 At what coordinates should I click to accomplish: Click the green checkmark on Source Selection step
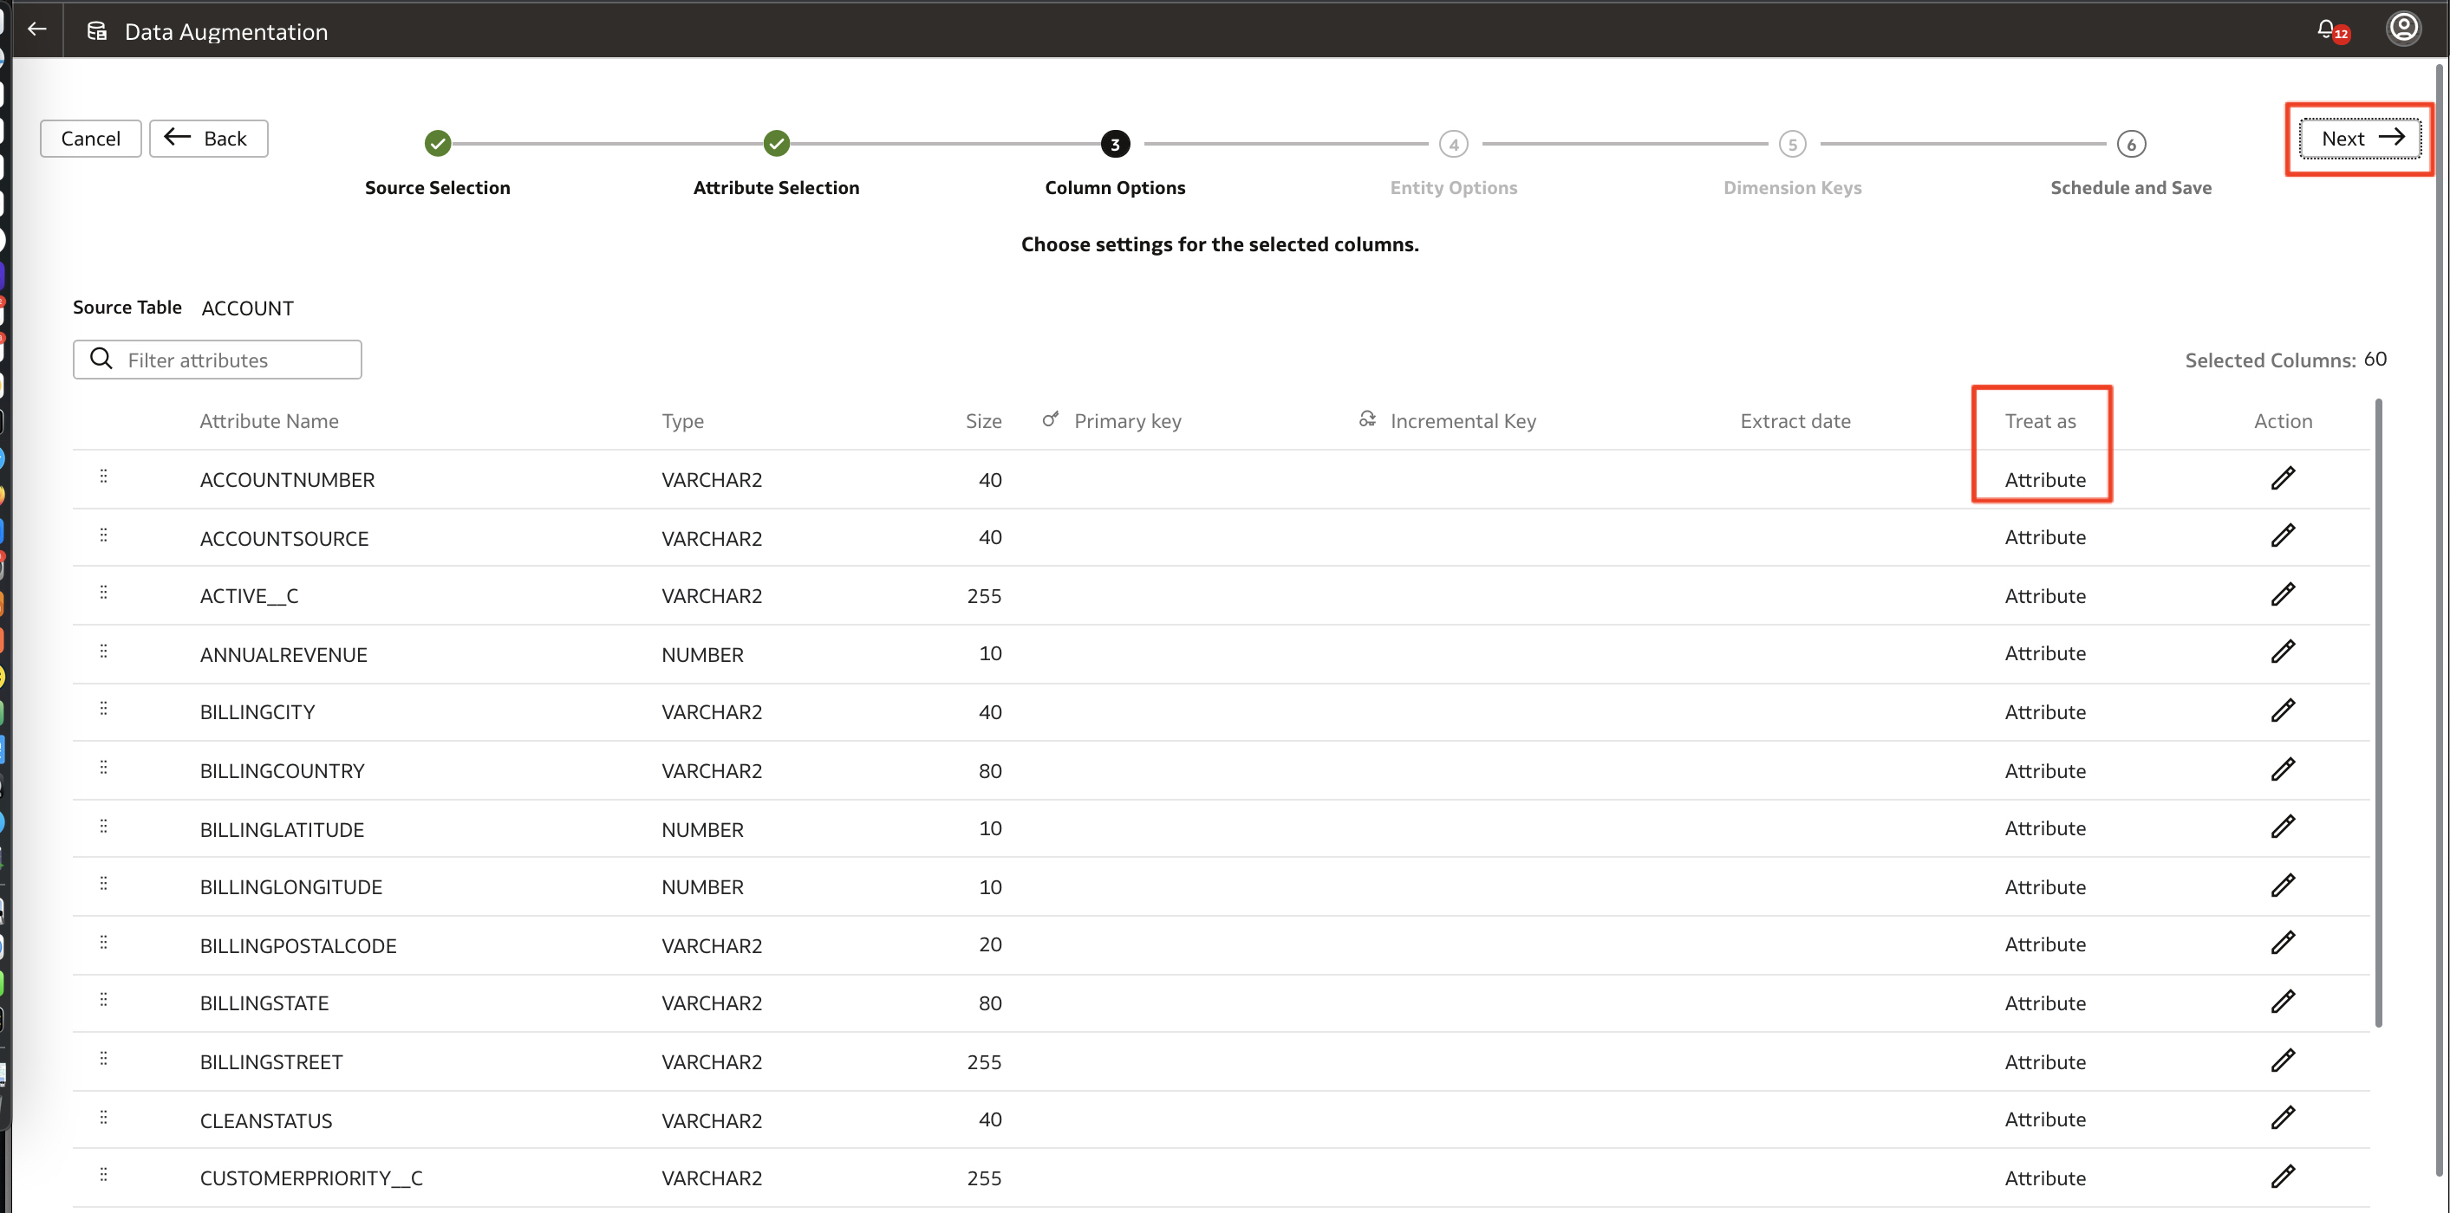pyautogui.click(x=437, y=144)
